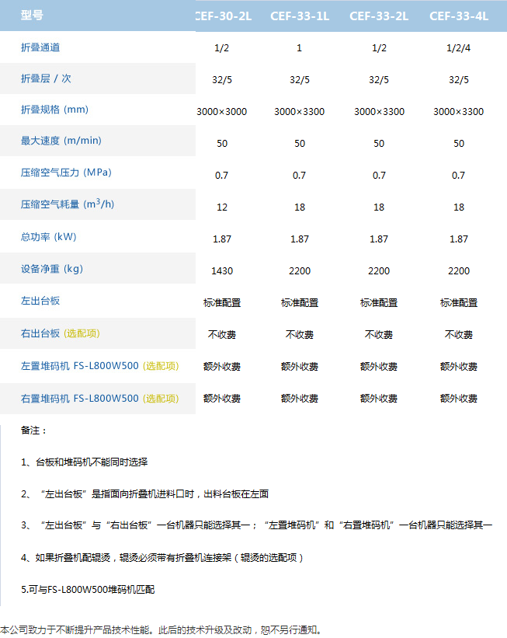Click the 左出台板 row label
Viewport: 507px width, 638px height.
click(x=40, y=301)
